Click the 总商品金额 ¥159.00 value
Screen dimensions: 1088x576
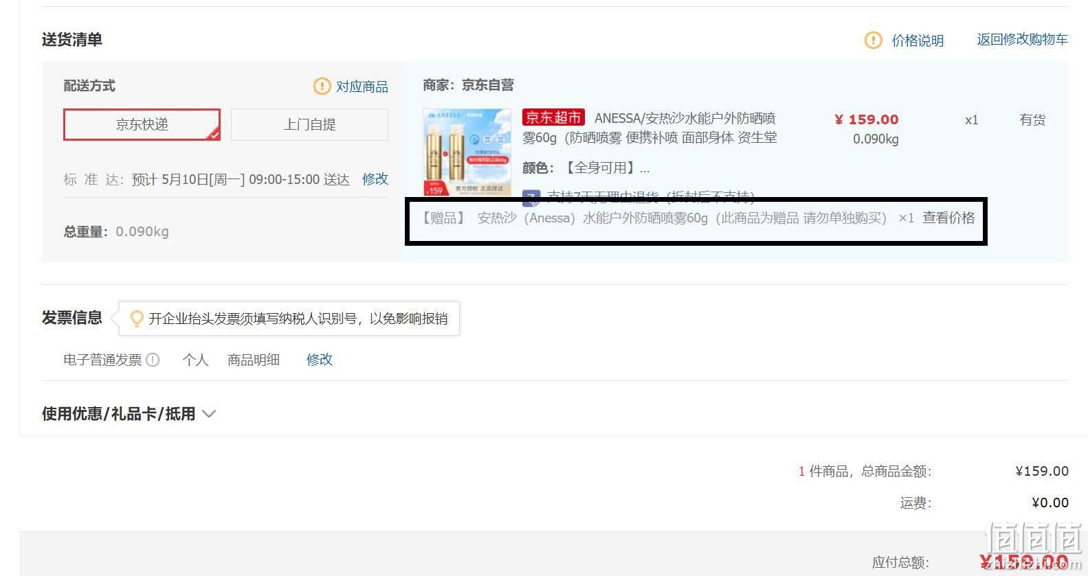point(1042,471)
